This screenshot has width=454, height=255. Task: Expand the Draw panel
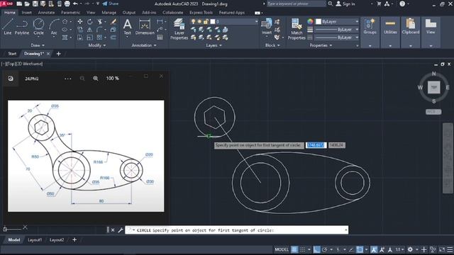(x=38, y=45)
